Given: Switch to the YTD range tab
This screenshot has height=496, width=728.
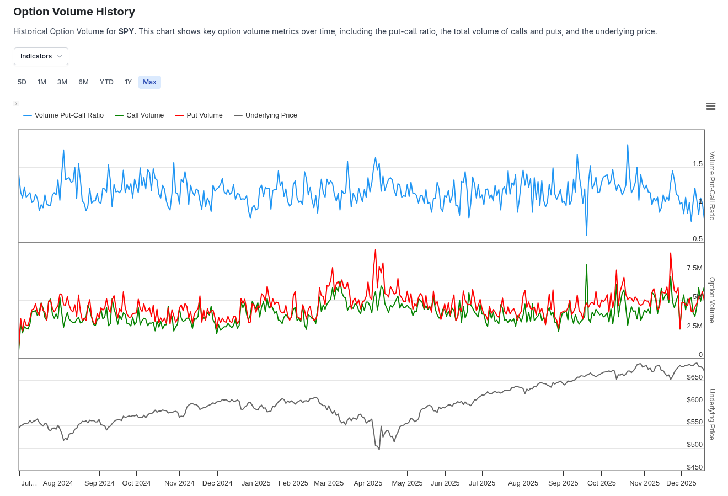Looking at the screenshot, I should pos(106,82).
